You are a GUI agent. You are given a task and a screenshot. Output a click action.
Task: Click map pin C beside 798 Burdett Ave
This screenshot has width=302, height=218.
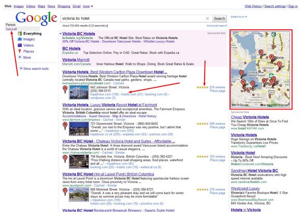click(x=65, y=159)
